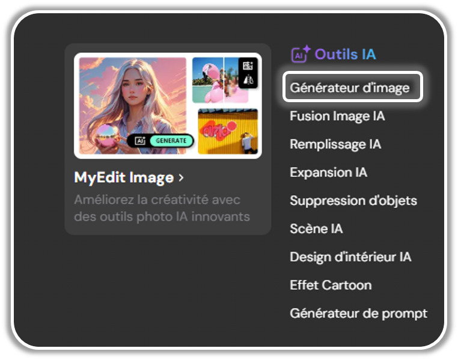This screenshot has width=458, height=360.
Task: Open yellow wall graffiti thumbnail
Action: coord(228,132)
